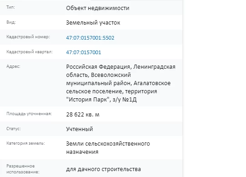Open cadastral number 47:07:0157001:5502 link
Screen dimensions: 246x177
(90, 38)
